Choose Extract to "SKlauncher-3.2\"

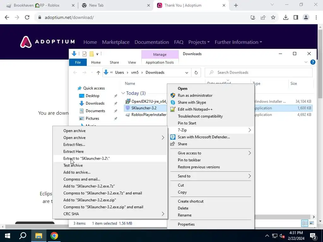point(110,158)
